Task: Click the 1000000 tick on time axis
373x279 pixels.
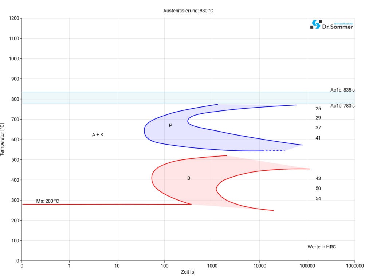Action: point(354,266)
